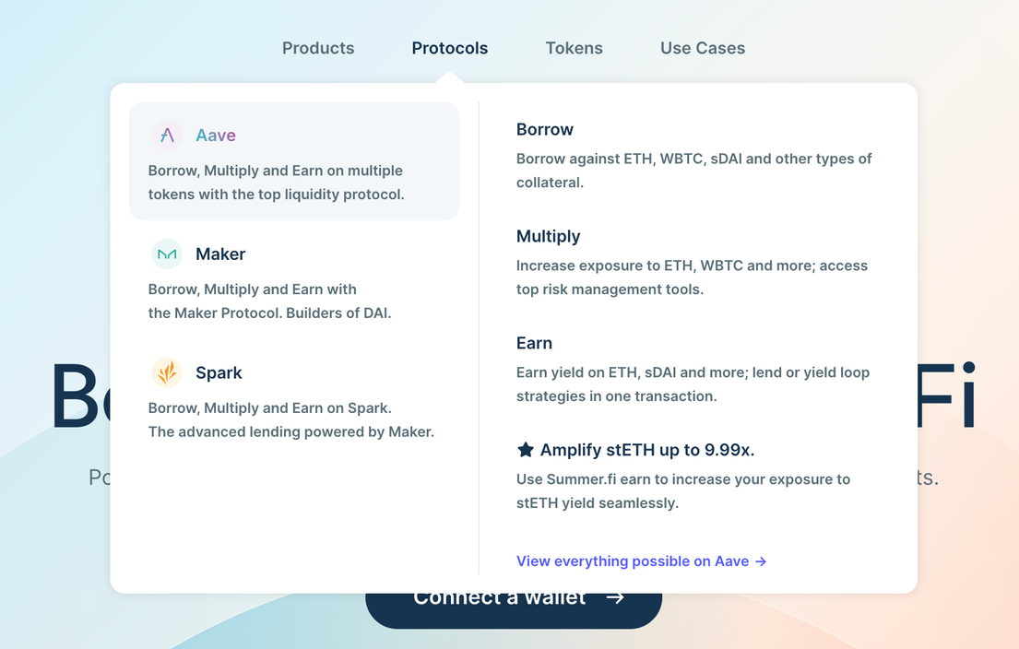Open the Use Cases menu
The image size is (1019, 649).
tap(703, 48)
